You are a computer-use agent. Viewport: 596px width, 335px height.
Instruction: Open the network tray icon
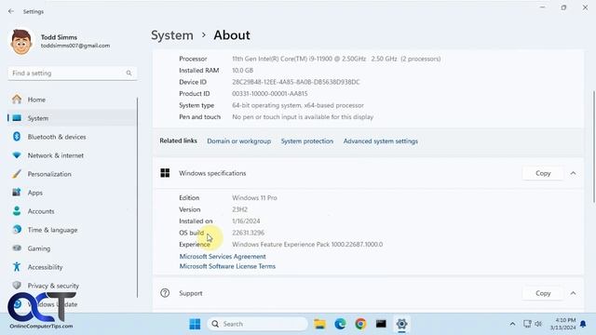pyautogui.click(x=527, y=324)
